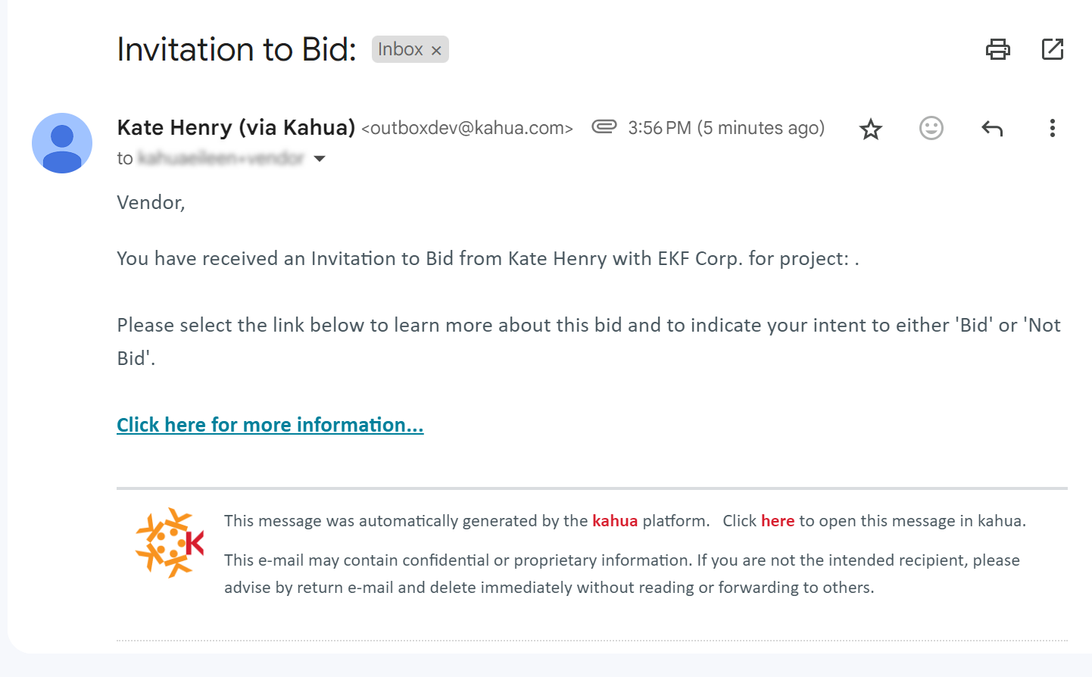Viewport: 1092px width, 677px height.
Task: Click the paperclip attachment icon
Action: (x=604, y=126)
